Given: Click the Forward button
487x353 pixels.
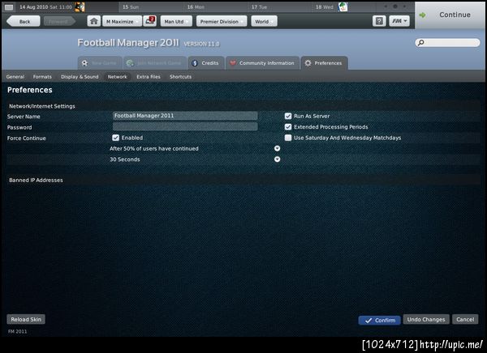Looking at the screenshot, I should coord(59,21).
